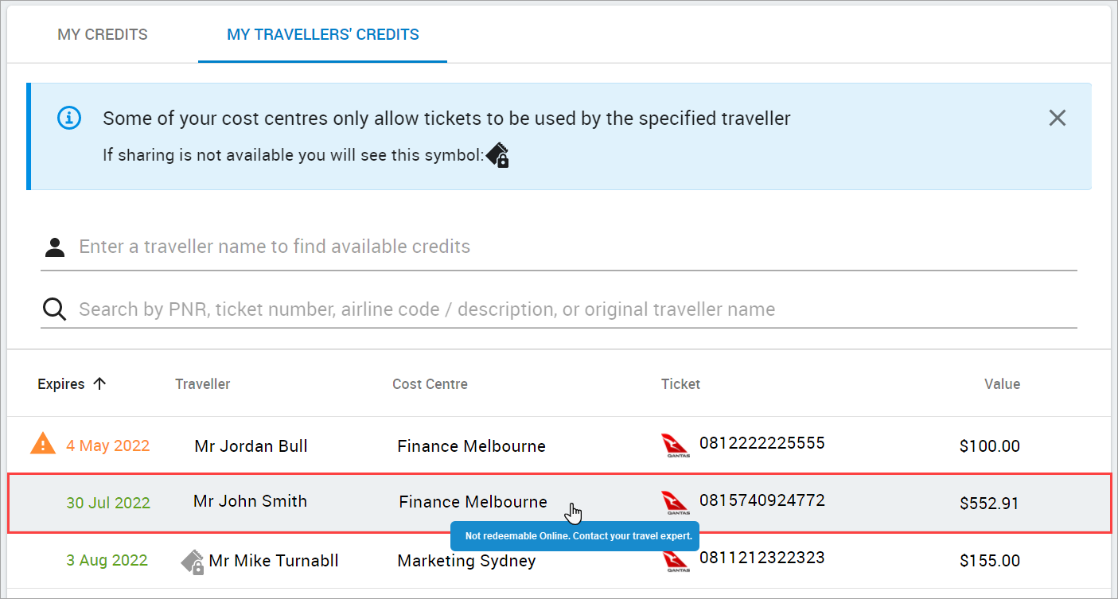Select the My Travellers' Credits tab
The height and width of the screenshot is (599, 1118).
pyautogui.click(x=322, y=35)
